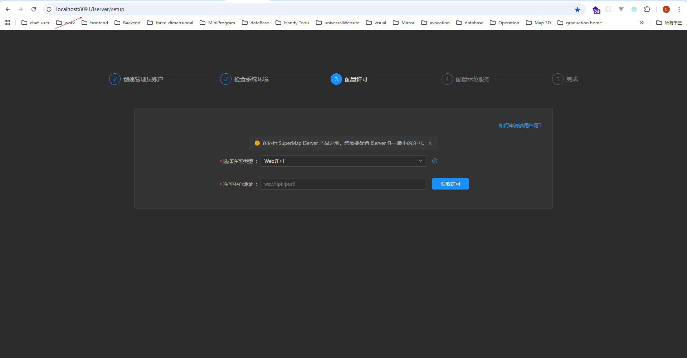Screen dimensions: 687x358
Task: Click the bookmark star icon
Action: pyautogui.click(x=578, y=9)
